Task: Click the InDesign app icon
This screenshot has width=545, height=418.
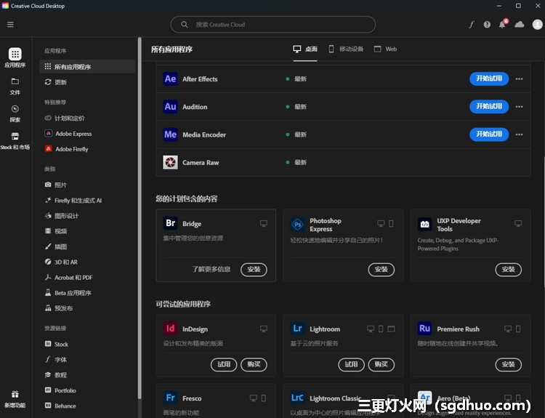Action: (170, 329)
